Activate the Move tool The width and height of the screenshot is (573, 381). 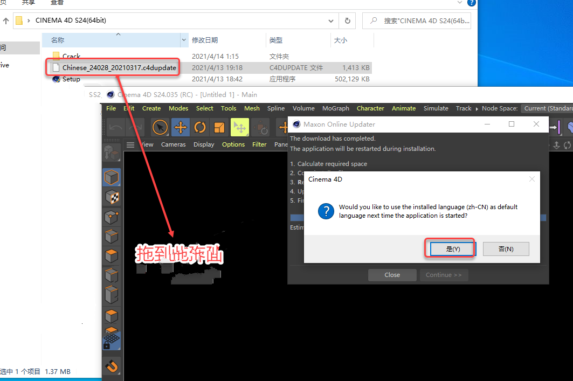click(180, 128)
